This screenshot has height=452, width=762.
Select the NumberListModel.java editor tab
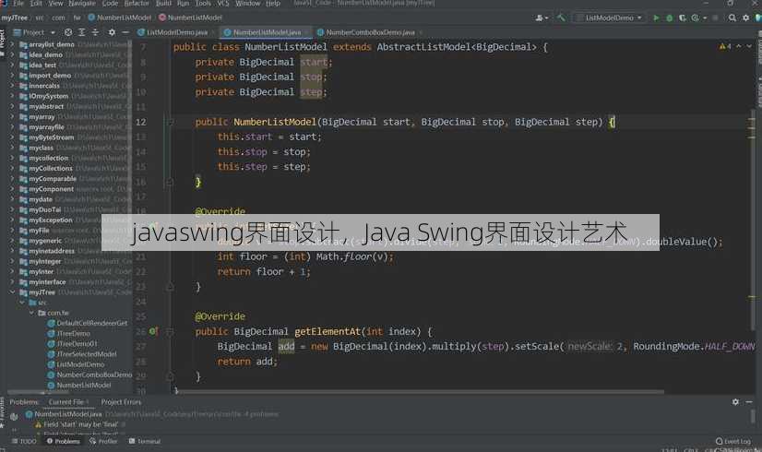click(x=267, y=32)
